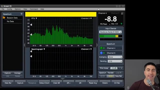Click the -12 dB pink noise level field
The image size is (160, 90).
click(x=114, y=68)
